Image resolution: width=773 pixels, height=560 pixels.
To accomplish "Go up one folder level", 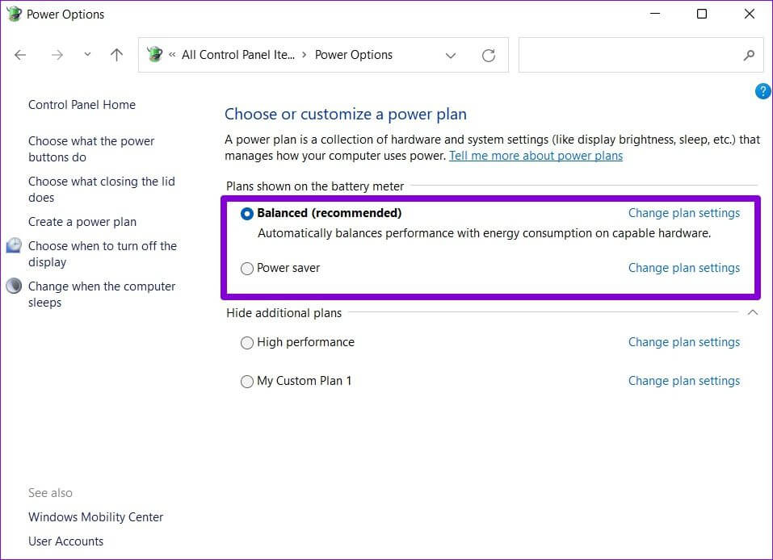I will pyautogui.click(x=116, y=55).
